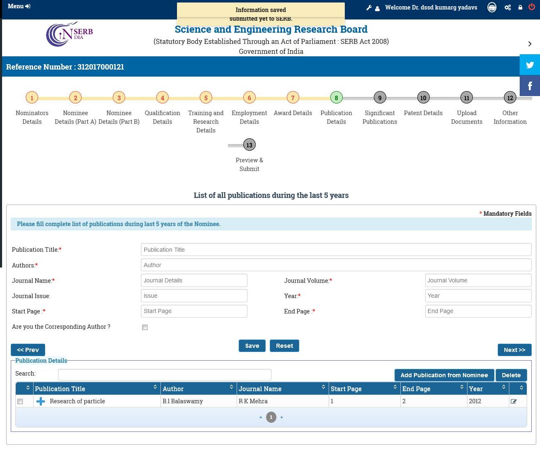Click the red power logout icon
Screen dimensions: 540x453
pyautogui.click(x=531, y=7)
